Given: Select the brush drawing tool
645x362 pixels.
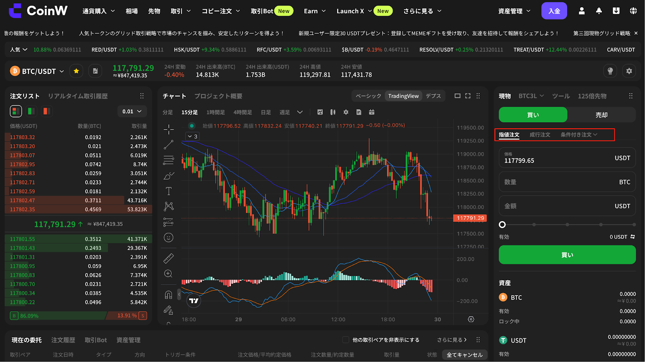Looking at the screenshot, I should pos(169,176).
